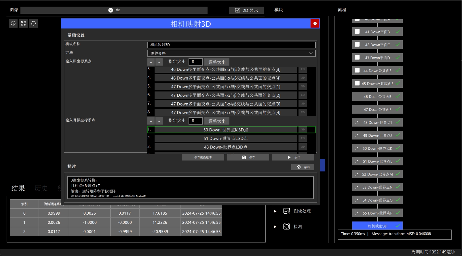The image size is (462, 256).
Task: Click link icon of source row 8
Action: click(x=303, y=112)
